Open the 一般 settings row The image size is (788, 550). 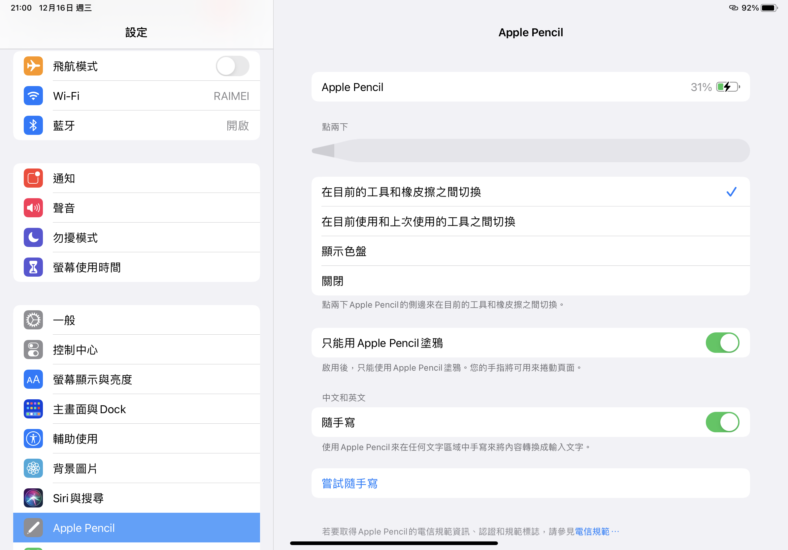point(136,320)
